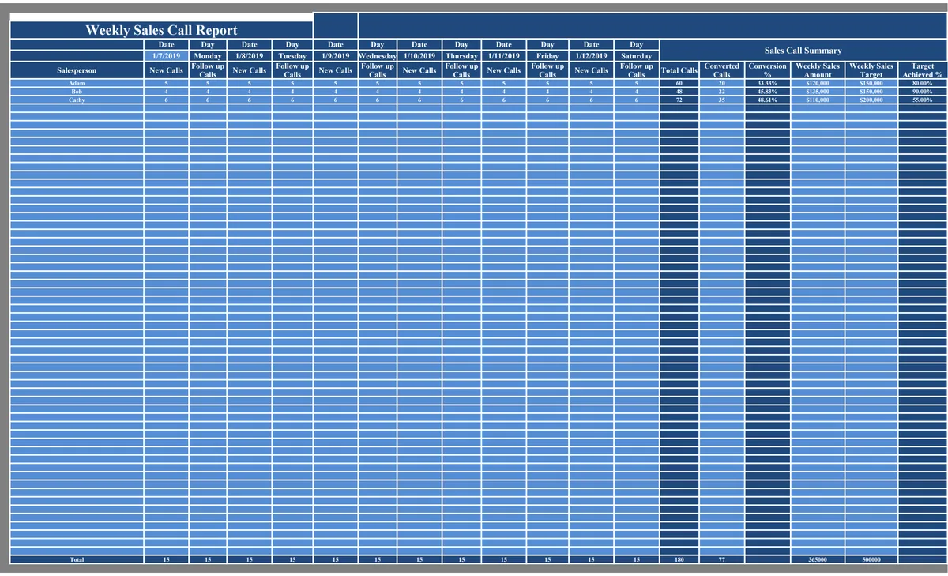Click conversion value 48.61%
The width and height of the screenshot is (948, 576).
pos(767,100)
